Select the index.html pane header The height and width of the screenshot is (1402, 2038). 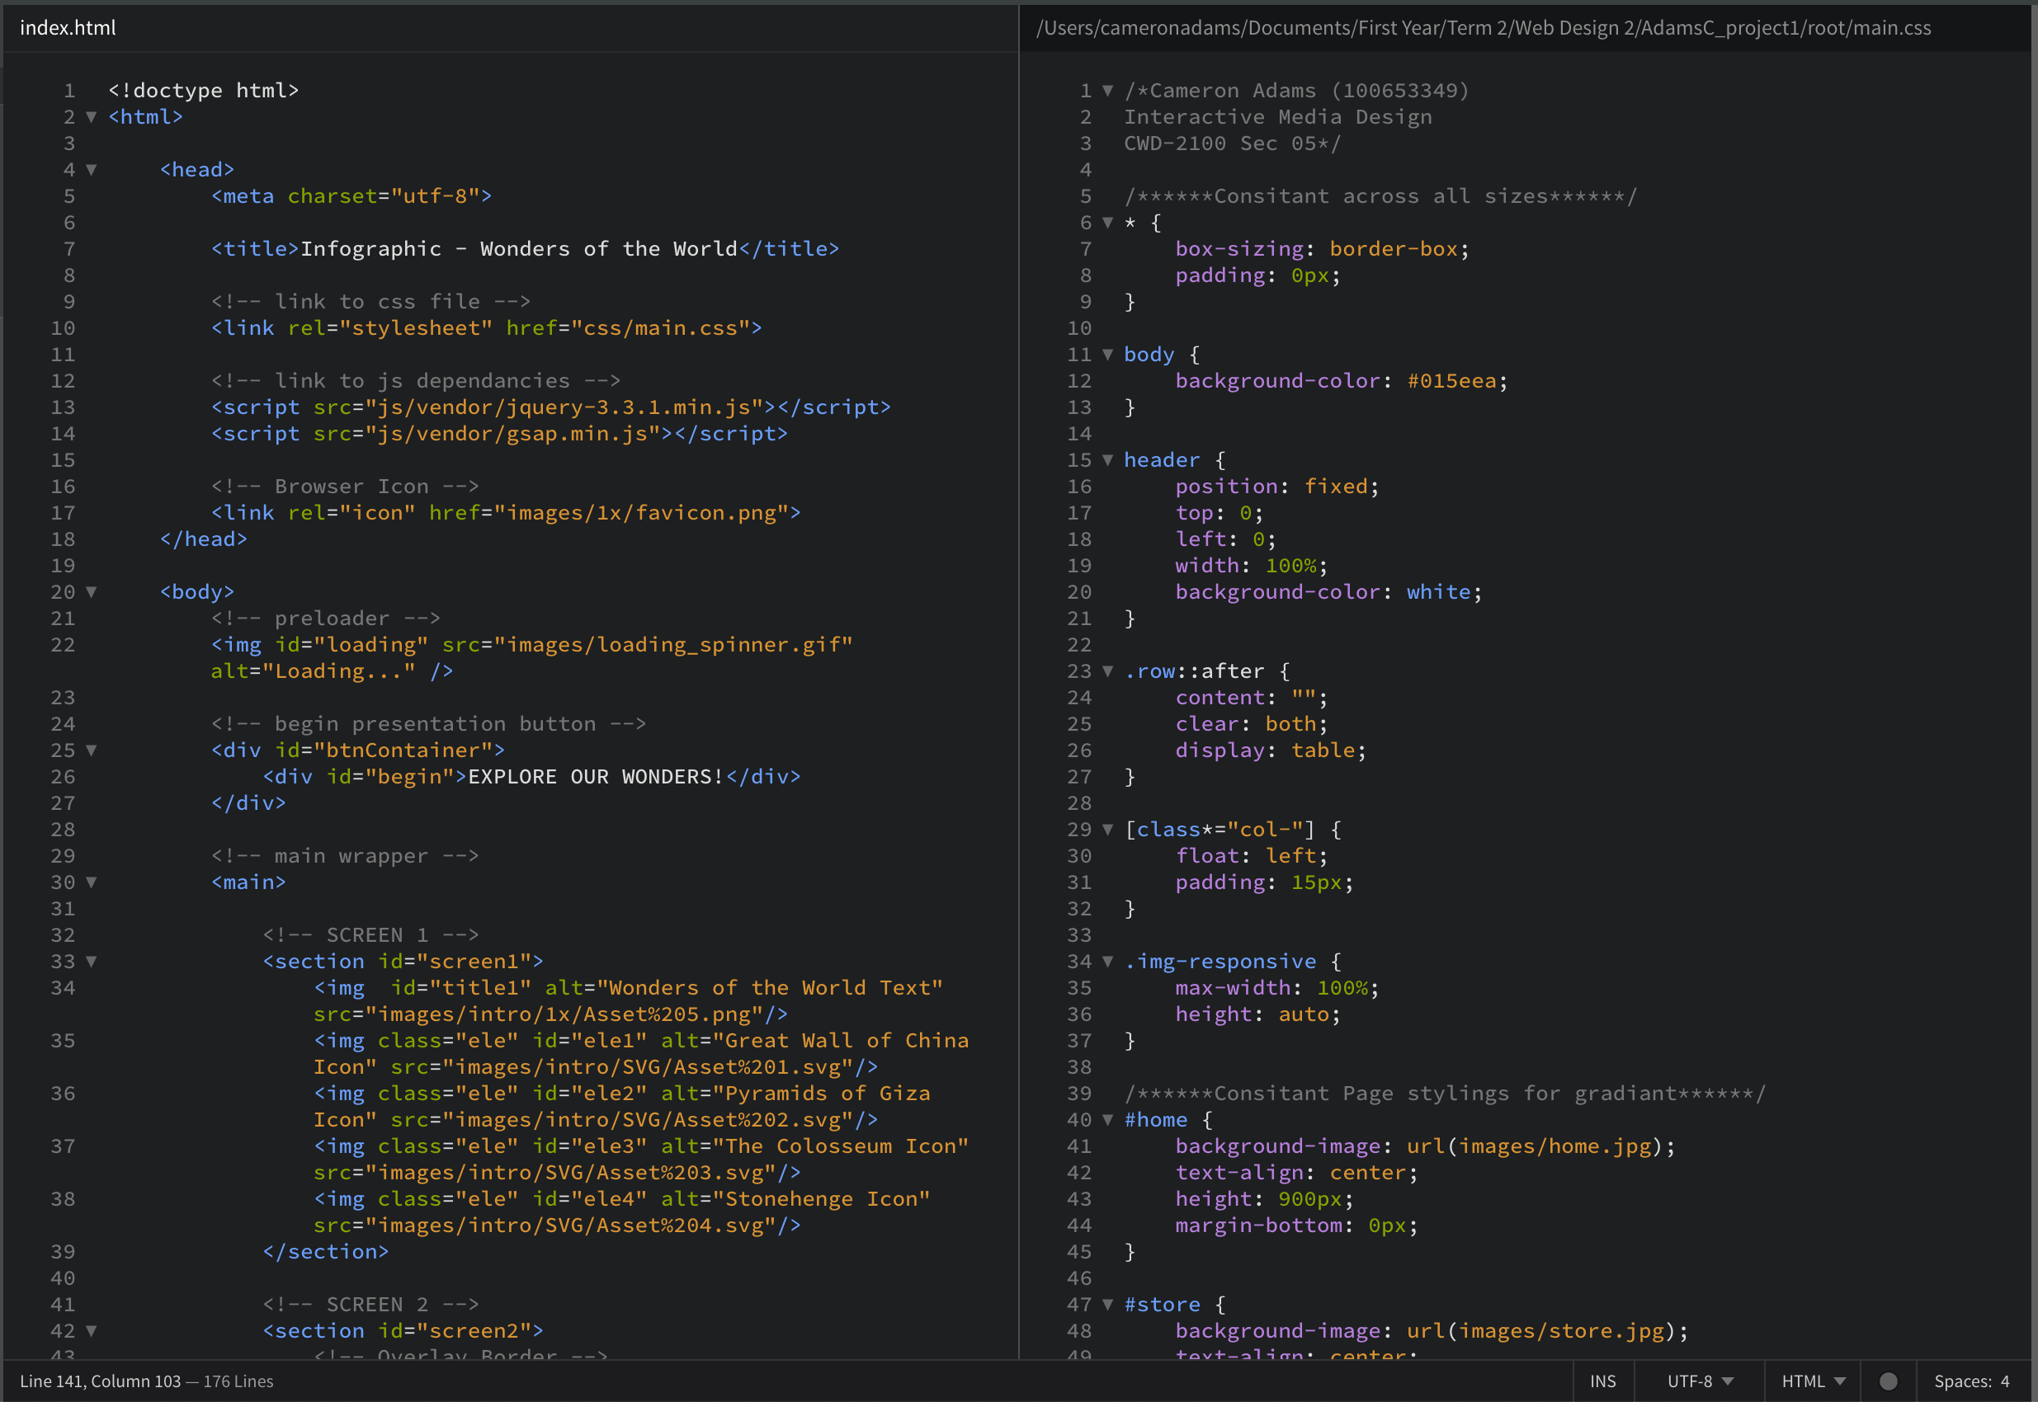click(68, 28)
